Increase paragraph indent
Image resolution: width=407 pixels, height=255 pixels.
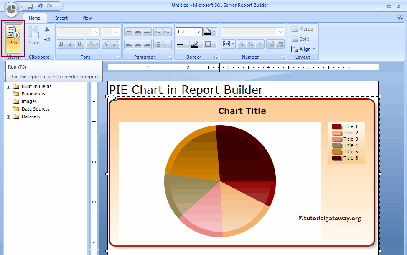(167, 32)
